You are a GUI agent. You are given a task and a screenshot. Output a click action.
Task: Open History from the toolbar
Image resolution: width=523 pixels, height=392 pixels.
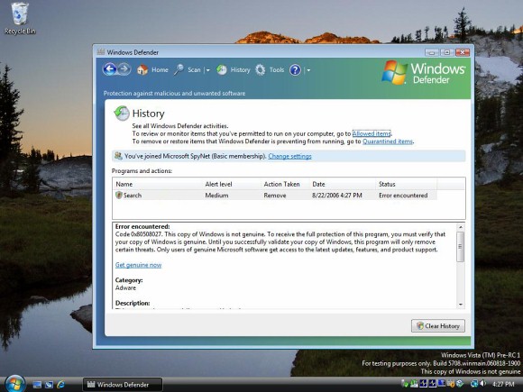pos(240,69)
